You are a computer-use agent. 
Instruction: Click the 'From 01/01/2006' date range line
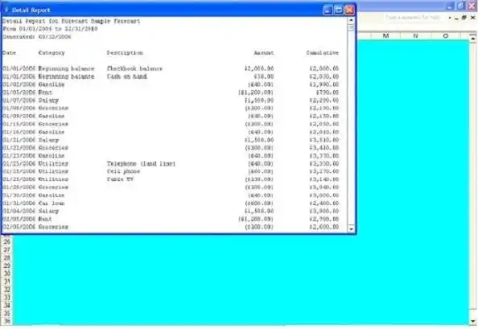click(50, 29)
